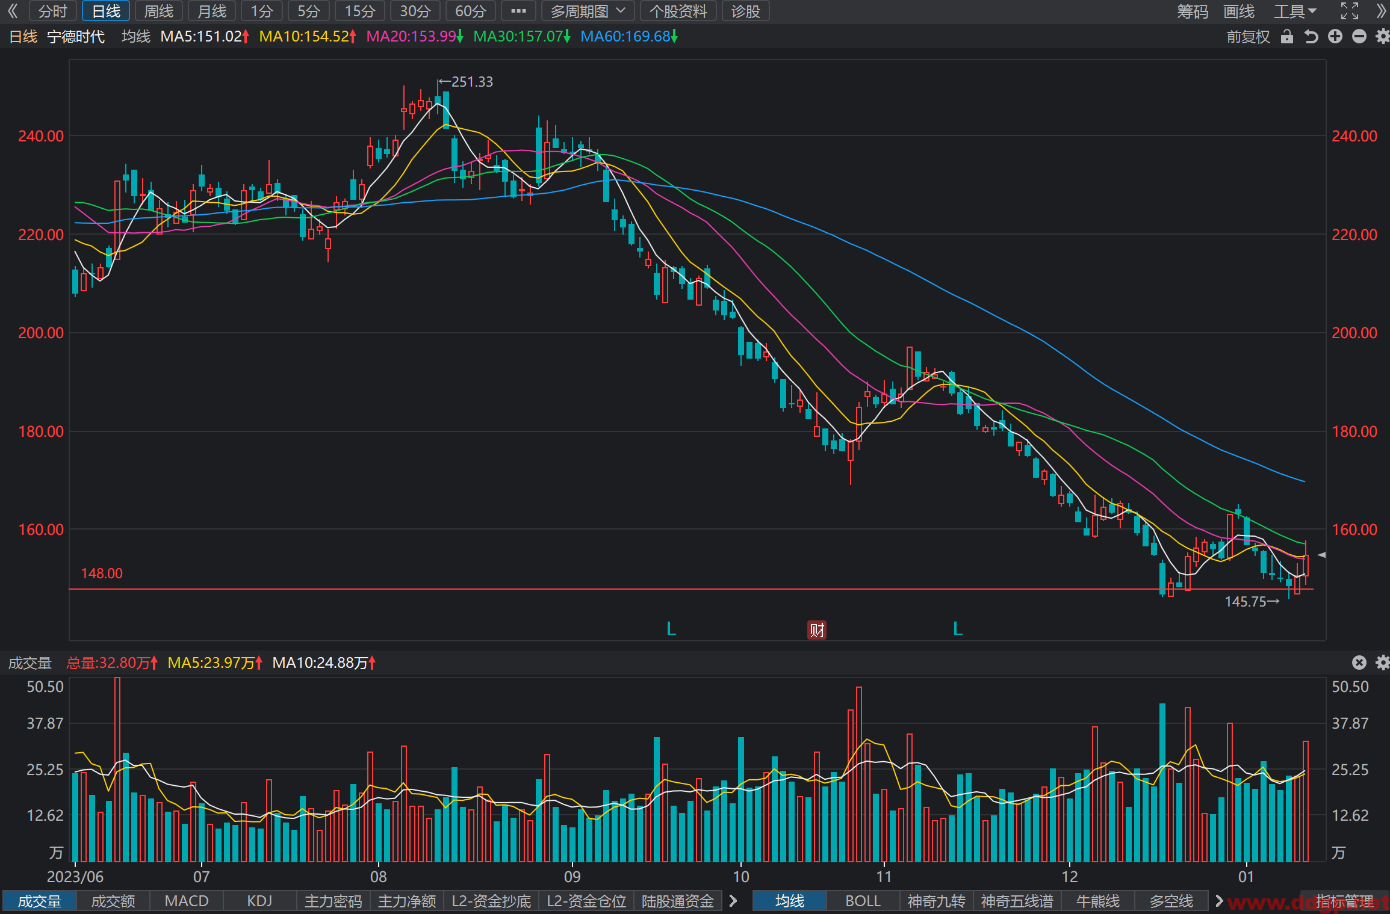Change 前复权 price adjustment mode
The image size is (1390, 914).
pos(1248,37)
